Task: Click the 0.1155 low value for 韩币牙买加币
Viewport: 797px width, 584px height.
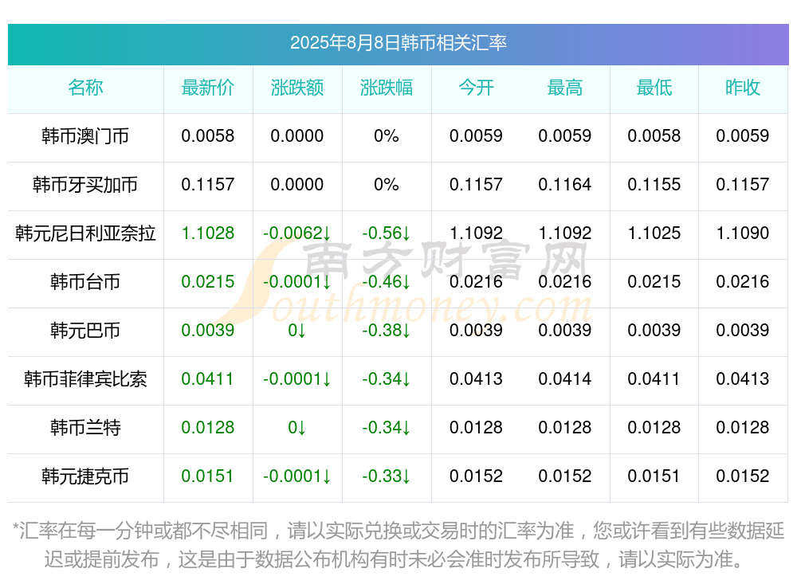Action: point(654,184)
